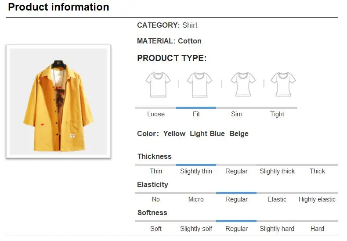Screen dimensions: 347x241
Task: Click the highlighted Slightly thin thickness bar segment
Action: (x=196, y=165)
